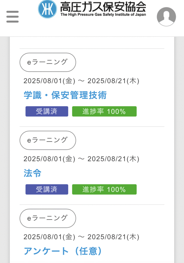Image resolution: width=184 pixels, height=263 pixels.
Task: Click the 進捗率 100% indicator for 法令
Action: (104, 189)
